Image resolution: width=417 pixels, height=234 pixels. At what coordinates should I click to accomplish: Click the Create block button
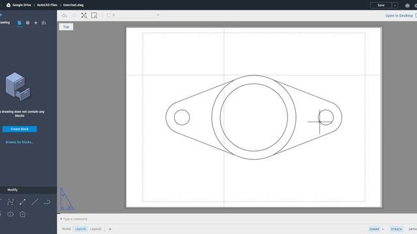[x=20, y=129]
